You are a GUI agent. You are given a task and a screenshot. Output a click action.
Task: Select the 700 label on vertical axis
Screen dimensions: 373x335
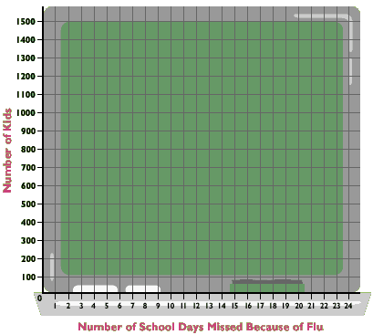(x=28, y=168)
